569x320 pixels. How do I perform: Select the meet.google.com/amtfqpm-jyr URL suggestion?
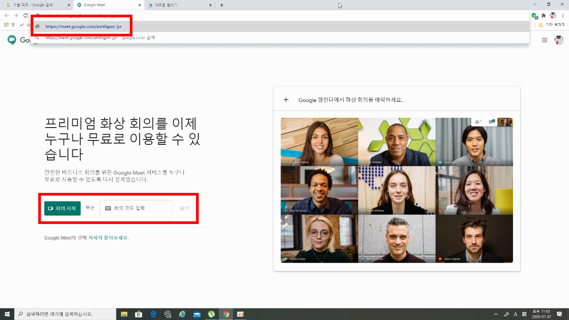(x=280, y=26)
